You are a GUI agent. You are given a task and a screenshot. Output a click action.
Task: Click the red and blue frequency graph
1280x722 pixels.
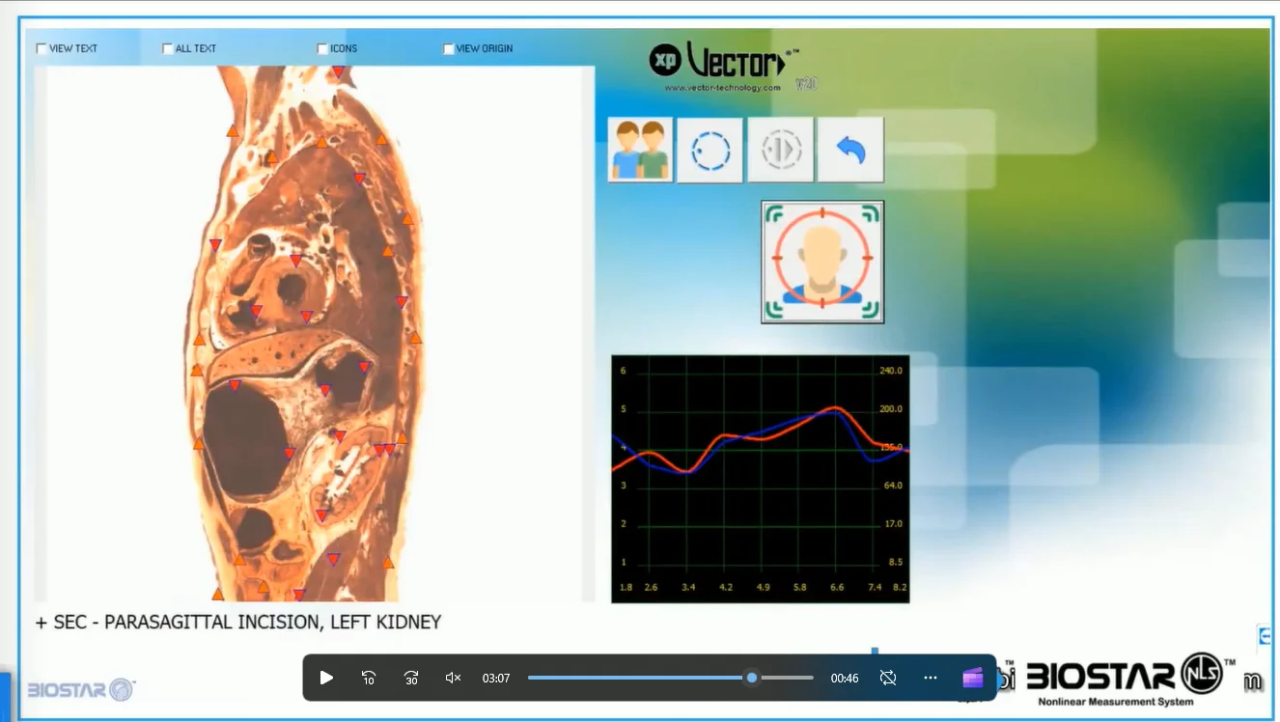(761, 479)
